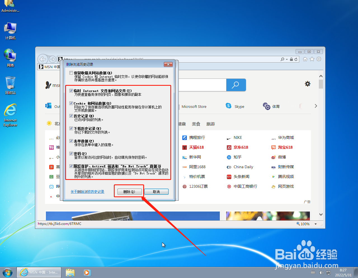This screenshot has height=278, width=358.
Task: Open the Skype shortcut on MSN
Action: point(235,106)
